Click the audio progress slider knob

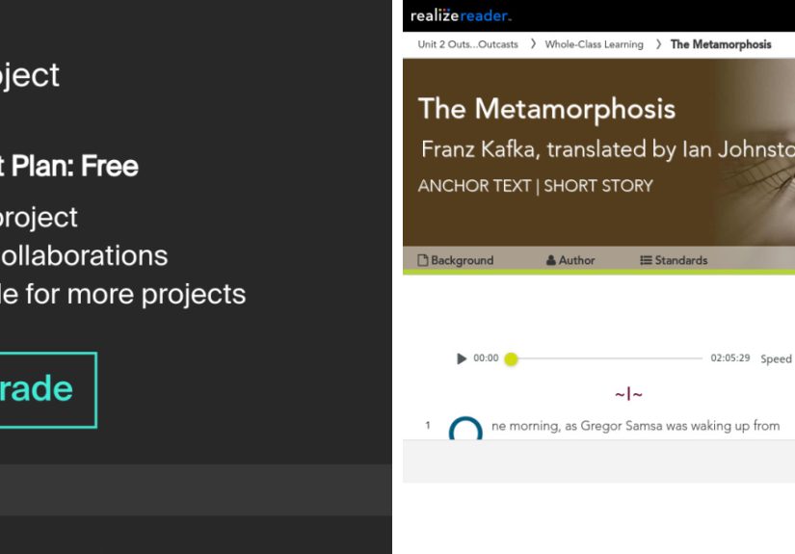click(x=511, y=358)
